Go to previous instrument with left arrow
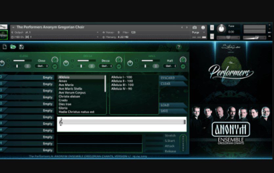 click(182, 28)
